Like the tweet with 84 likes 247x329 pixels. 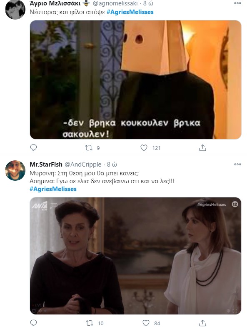(146, 323)
